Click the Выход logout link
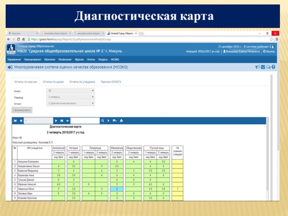The height and width of the screenshot is (216, 288). pos(269,51)
